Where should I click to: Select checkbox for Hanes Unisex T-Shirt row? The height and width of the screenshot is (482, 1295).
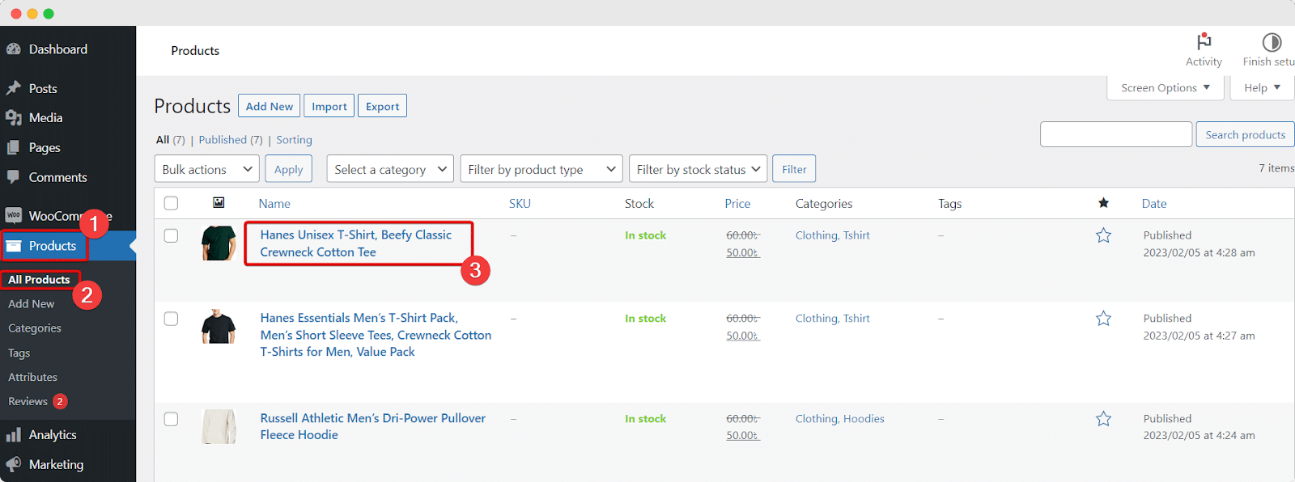[171, 235]
